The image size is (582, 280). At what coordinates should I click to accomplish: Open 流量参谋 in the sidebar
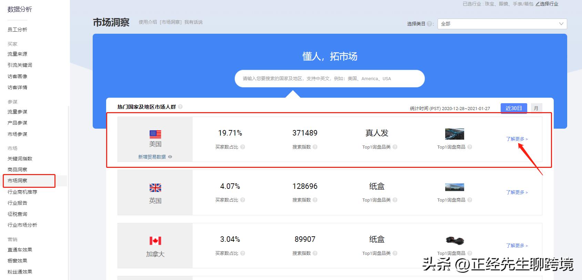coord(17,112)
